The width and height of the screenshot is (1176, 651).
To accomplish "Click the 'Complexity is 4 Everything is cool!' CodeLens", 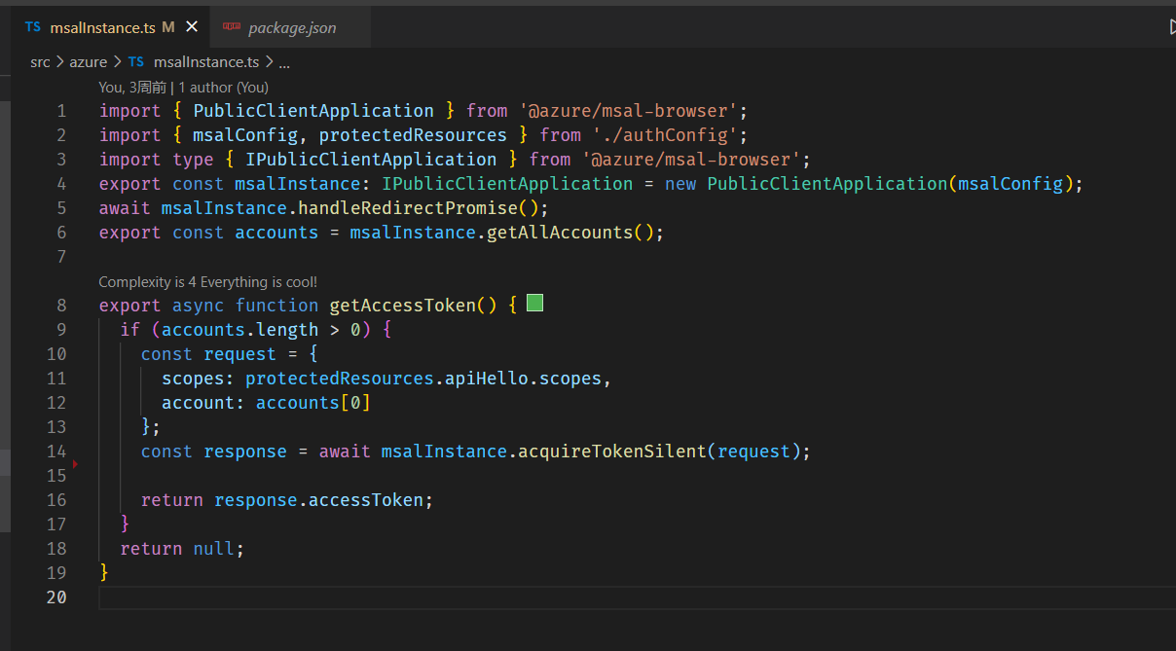I will pyautogui.click(x=207, y=281).
